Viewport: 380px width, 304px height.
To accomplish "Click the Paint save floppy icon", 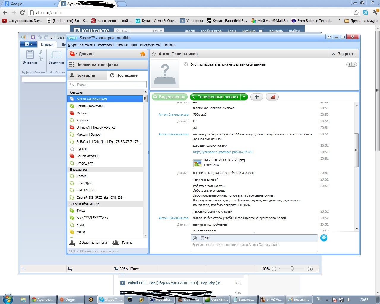I will 33,37.
